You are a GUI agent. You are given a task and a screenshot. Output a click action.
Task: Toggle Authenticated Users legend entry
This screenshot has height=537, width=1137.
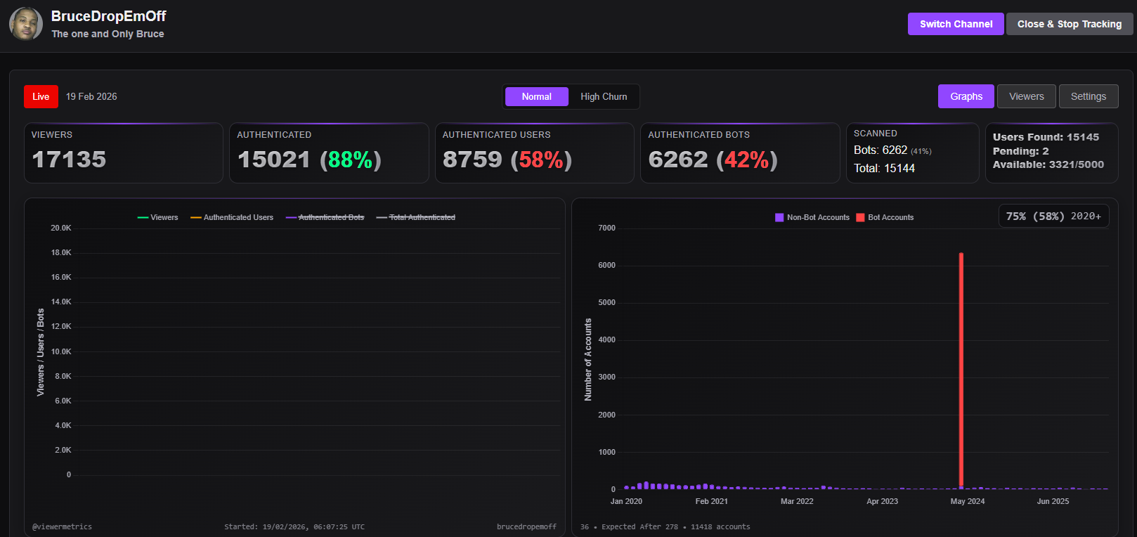pyautogui.click(x=232, y=217)
